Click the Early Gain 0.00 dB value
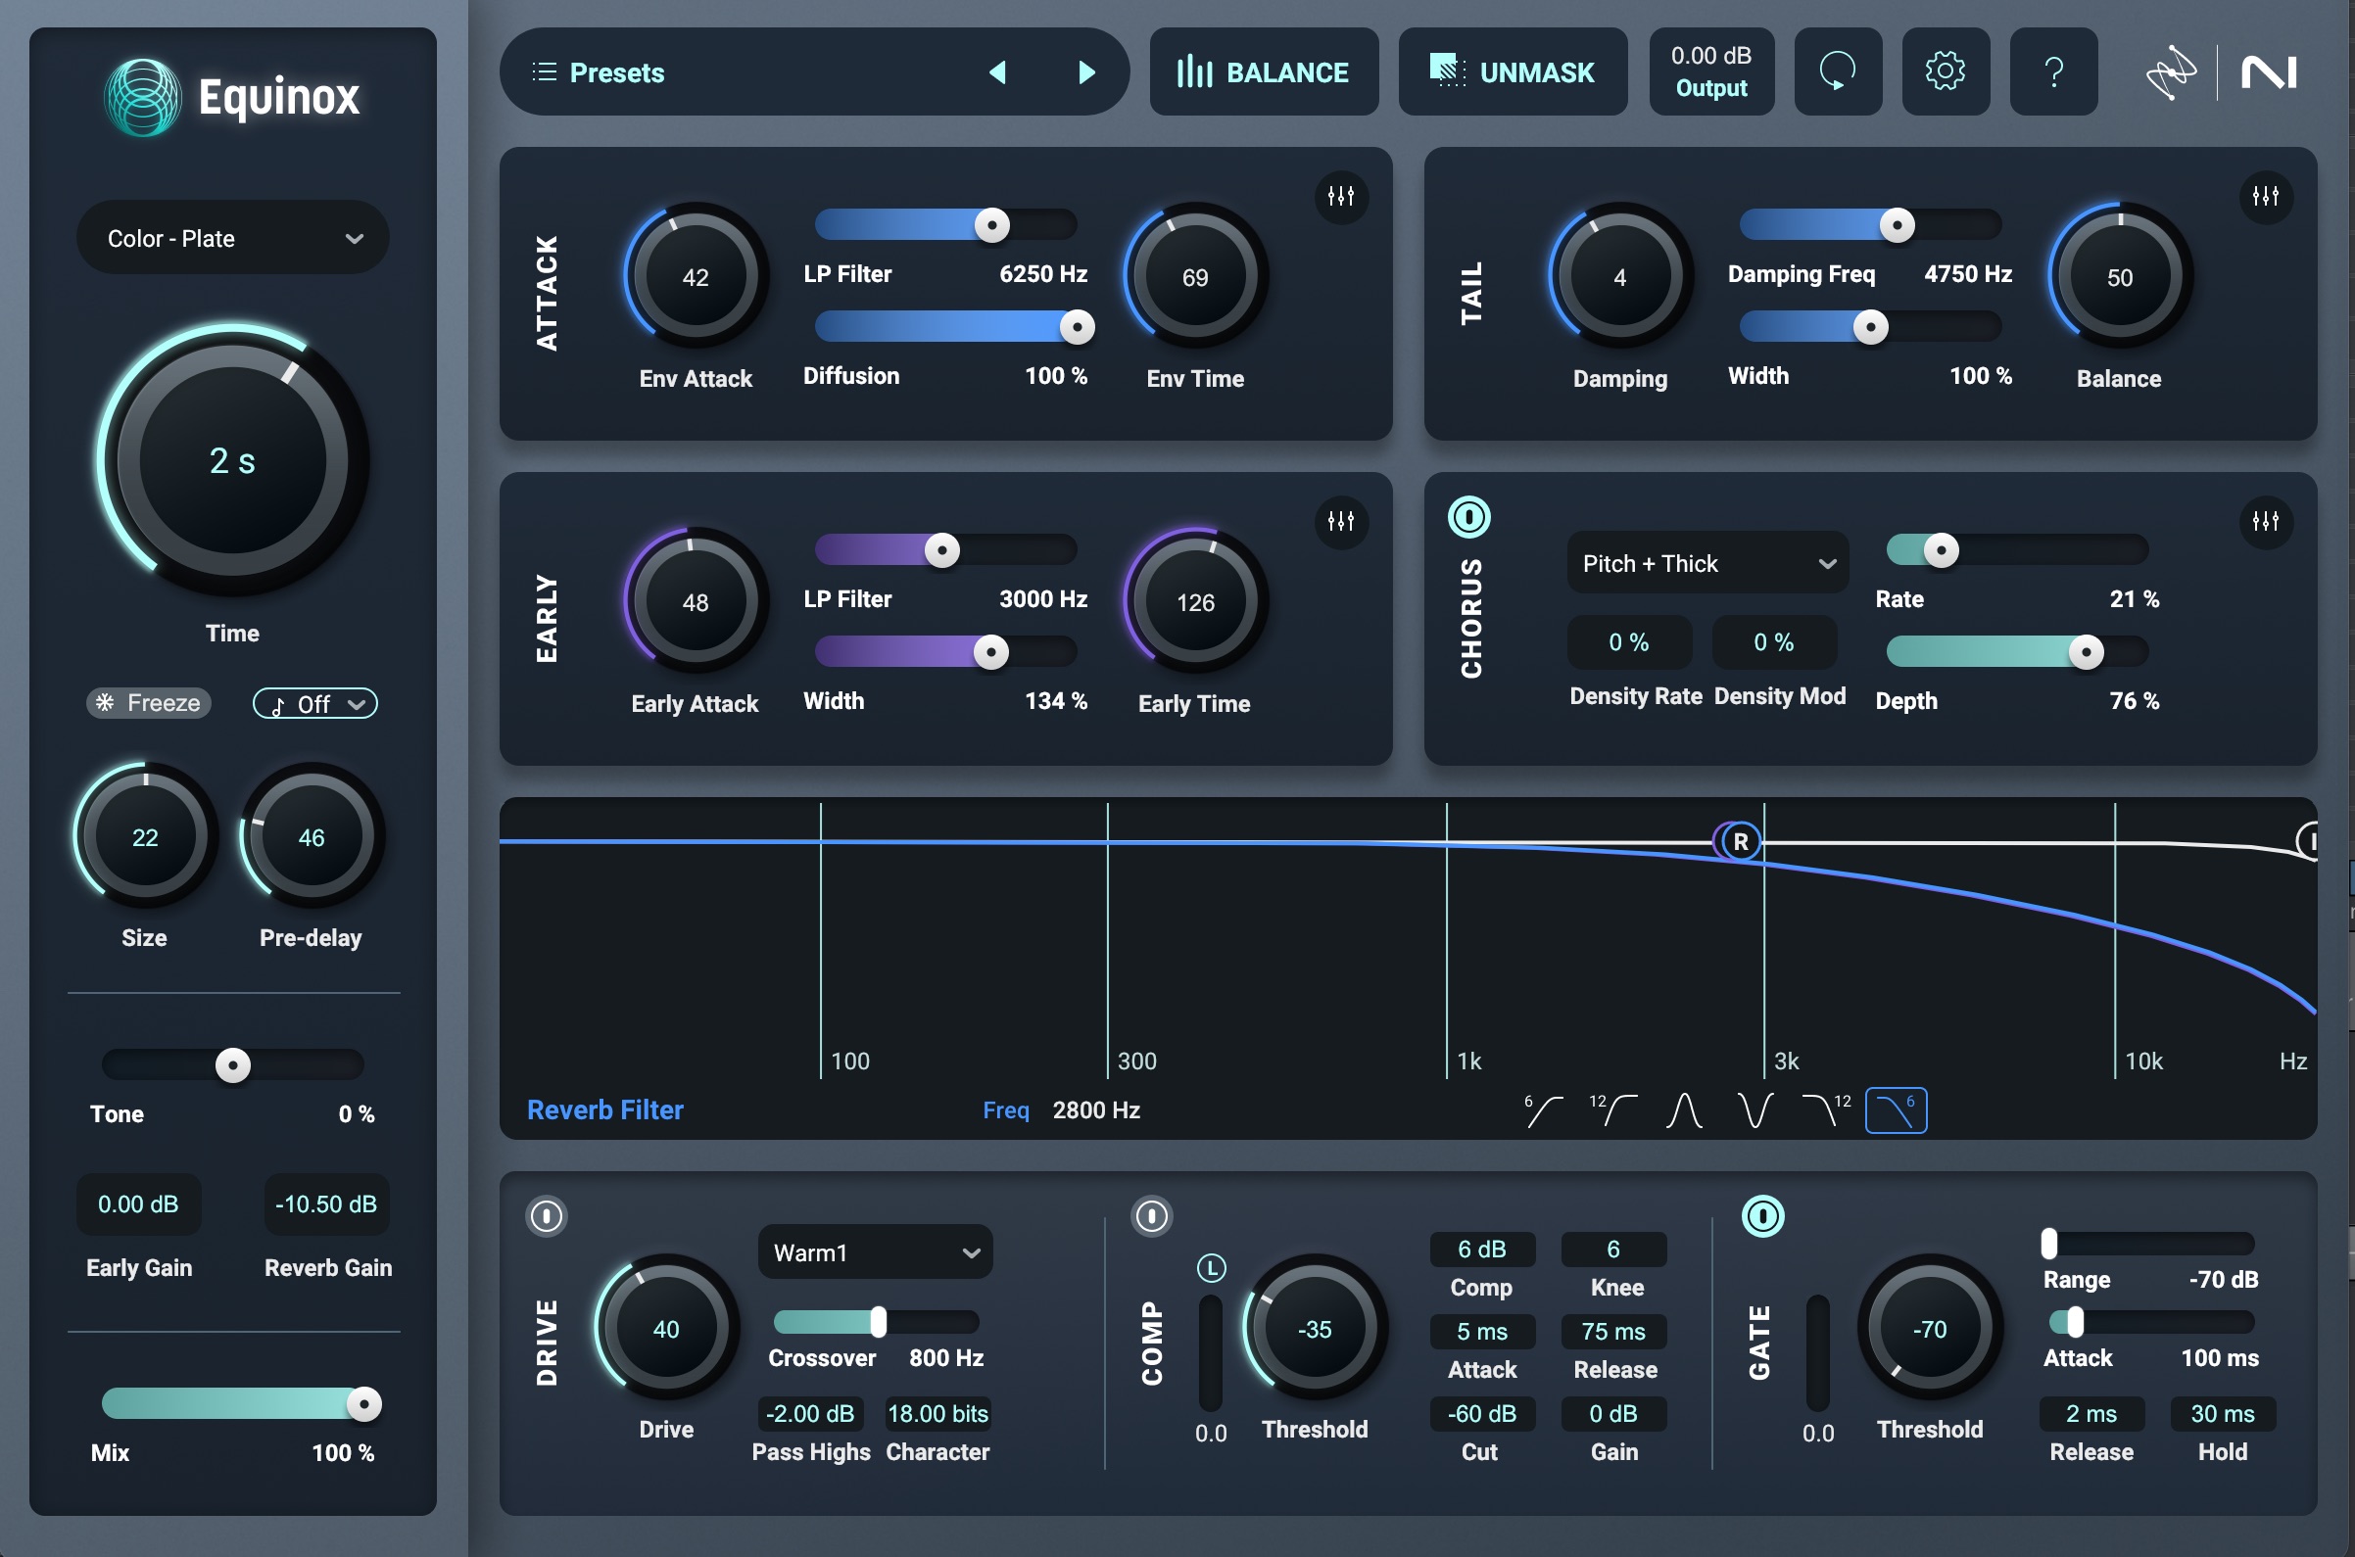Image resolution: width=2355 pixels, height=1557 pixels. (x=138, y=1204)
